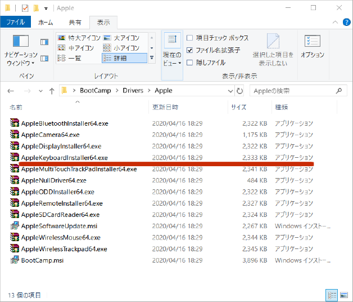Select AppleODDInstaller64.exe
Screen dimensions: 353x302
point(58,192)
